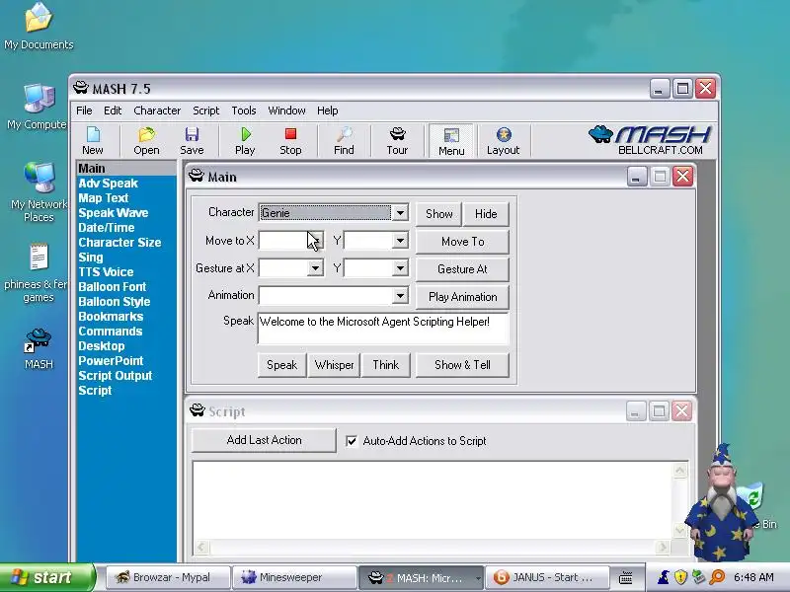
Task: Select Balloon Font in the sidebar
Action: coord(112,287)
